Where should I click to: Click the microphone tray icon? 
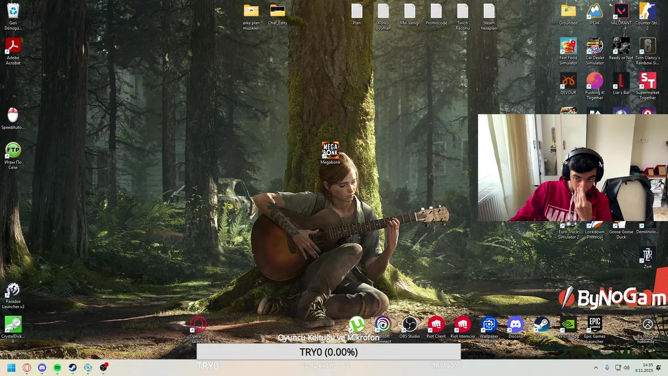point(607,368)
